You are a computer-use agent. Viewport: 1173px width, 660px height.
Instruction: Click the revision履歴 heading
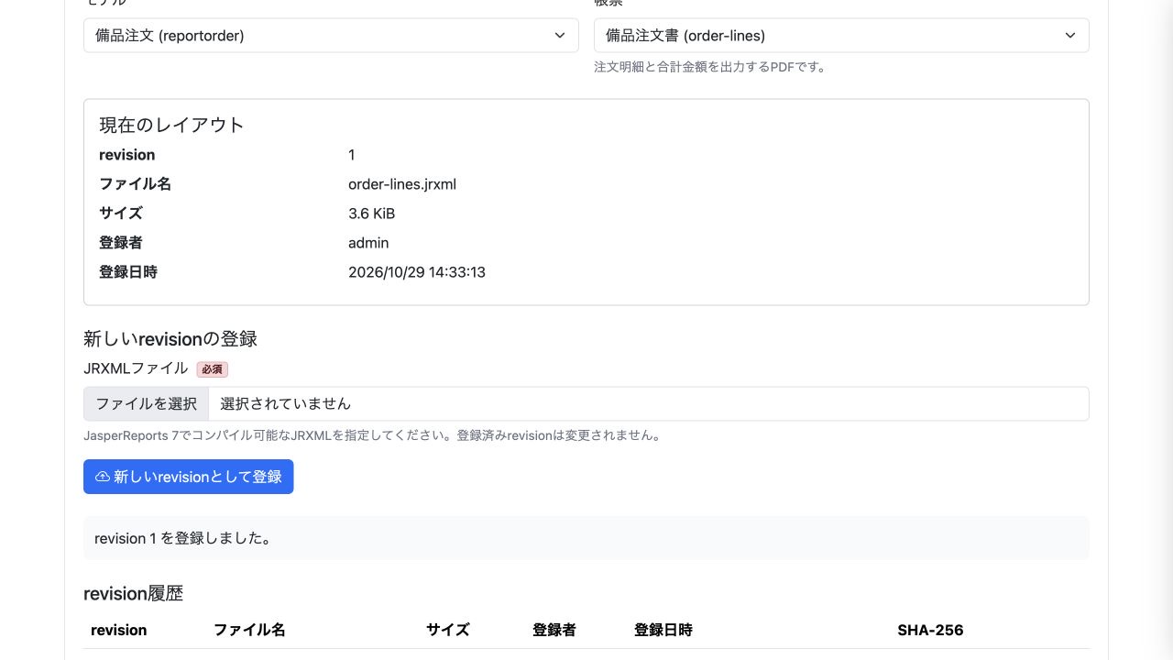pyautogui.click(x=133, y=593)
